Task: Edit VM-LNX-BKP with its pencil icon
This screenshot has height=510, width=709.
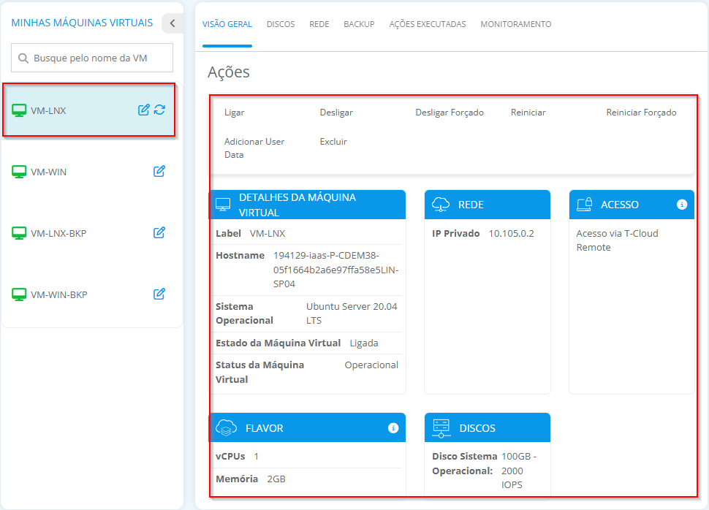Action: pyautogui.click(x=159, y=233)
